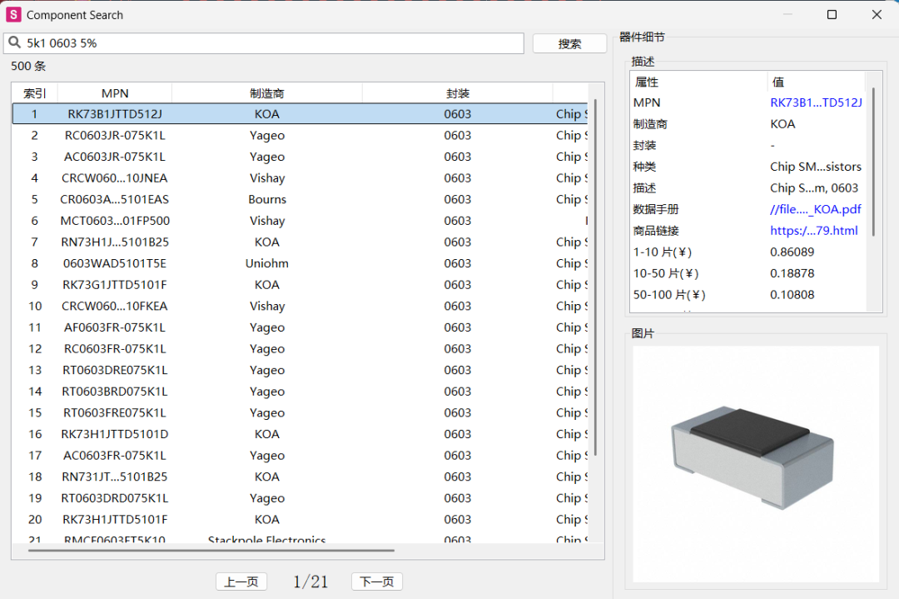Select row RN73H1J...5101B25
This screenshot has width=899, height=599.
pos(300,242)
